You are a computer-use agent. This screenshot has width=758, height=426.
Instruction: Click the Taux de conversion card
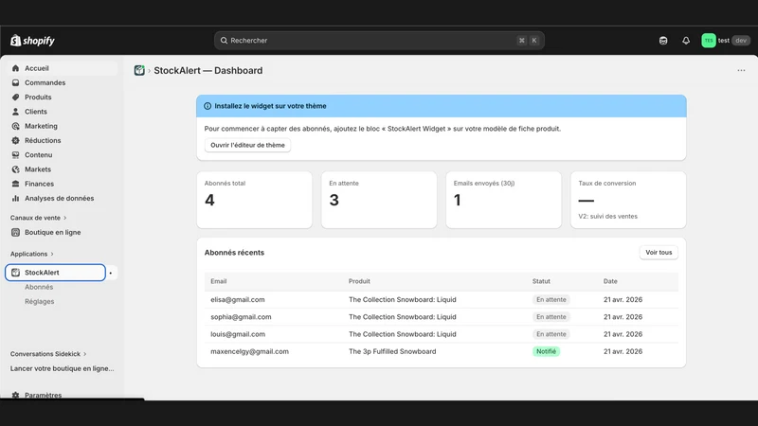pos(628,200)
